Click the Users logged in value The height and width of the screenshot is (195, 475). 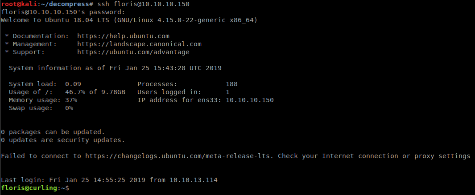227,92
